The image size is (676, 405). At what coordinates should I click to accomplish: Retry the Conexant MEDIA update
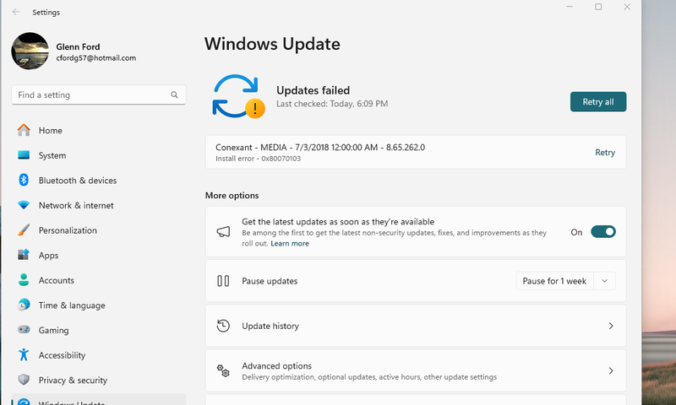pyautogui.click(x=605, y=153)
